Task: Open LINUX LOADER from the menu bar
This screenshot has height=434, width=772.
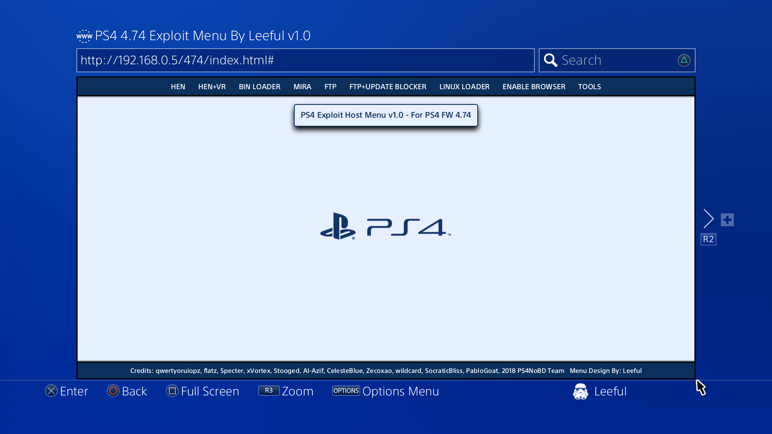Action: point(464,87)
